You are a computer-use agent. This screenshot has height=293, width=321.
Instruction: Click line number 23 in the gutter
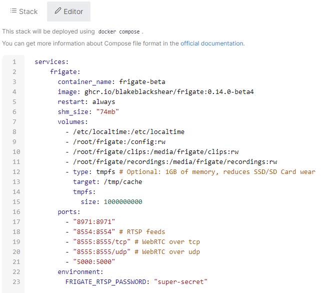pyautogui.click(x=16, y=282)
